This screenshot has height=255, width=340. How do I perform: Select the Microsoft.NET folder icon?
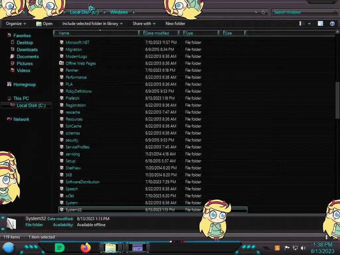click(62, 42)
